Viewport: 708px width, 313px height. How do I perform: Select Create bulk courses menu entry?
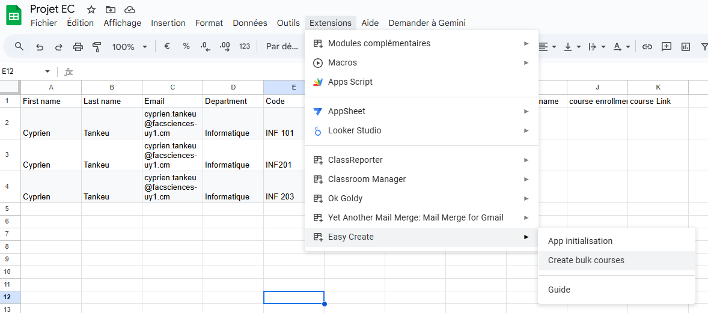pos(586,261)
